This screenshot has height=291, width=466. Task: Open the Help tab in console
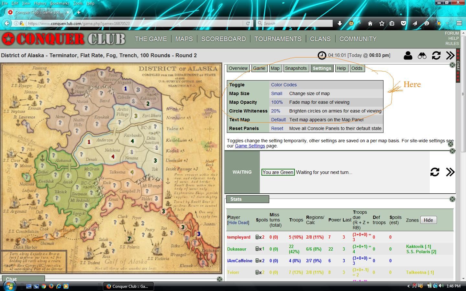click(341, 68)
